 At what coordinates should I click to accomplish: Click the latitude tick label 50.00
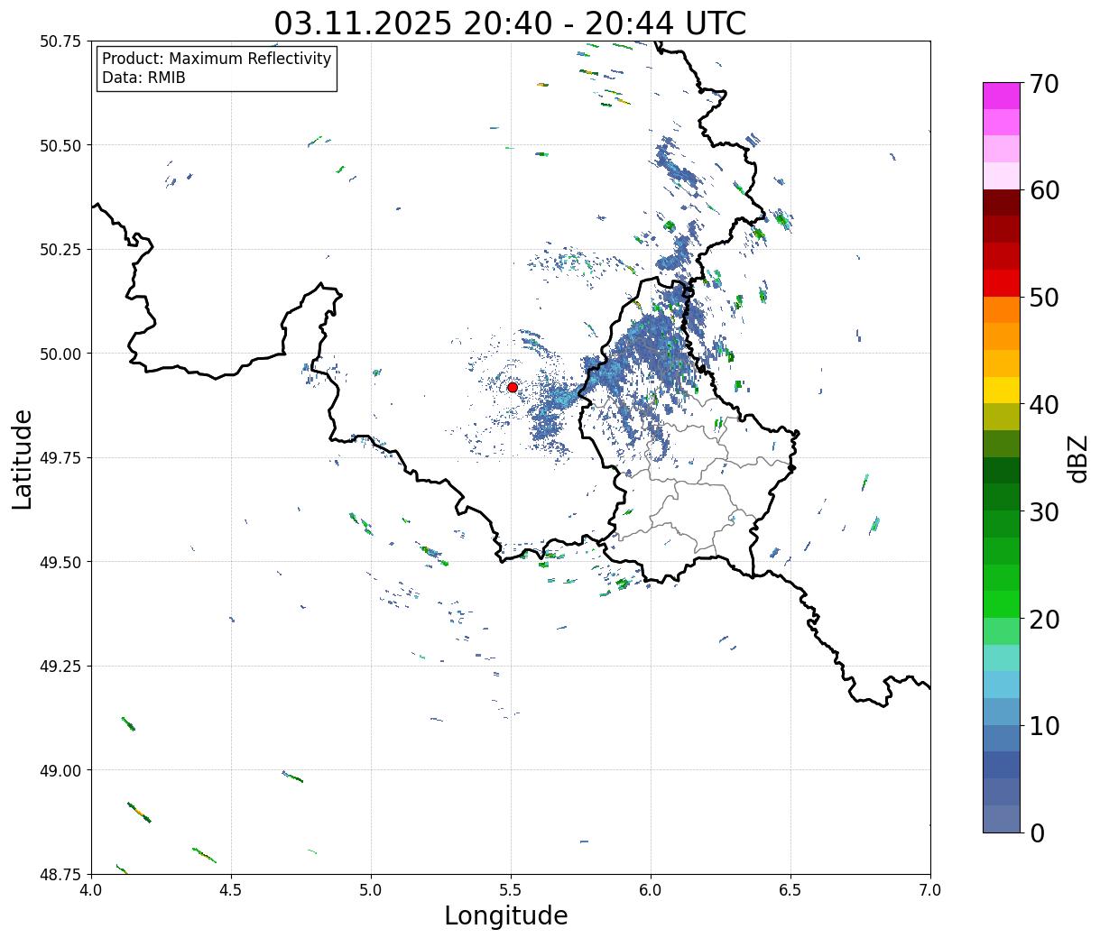tap(60, 354)
